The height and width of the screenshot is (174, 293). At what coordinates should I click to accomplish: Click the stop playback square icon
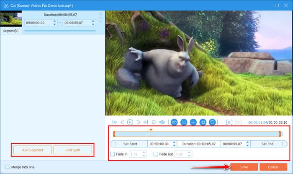tap(154, 122)
